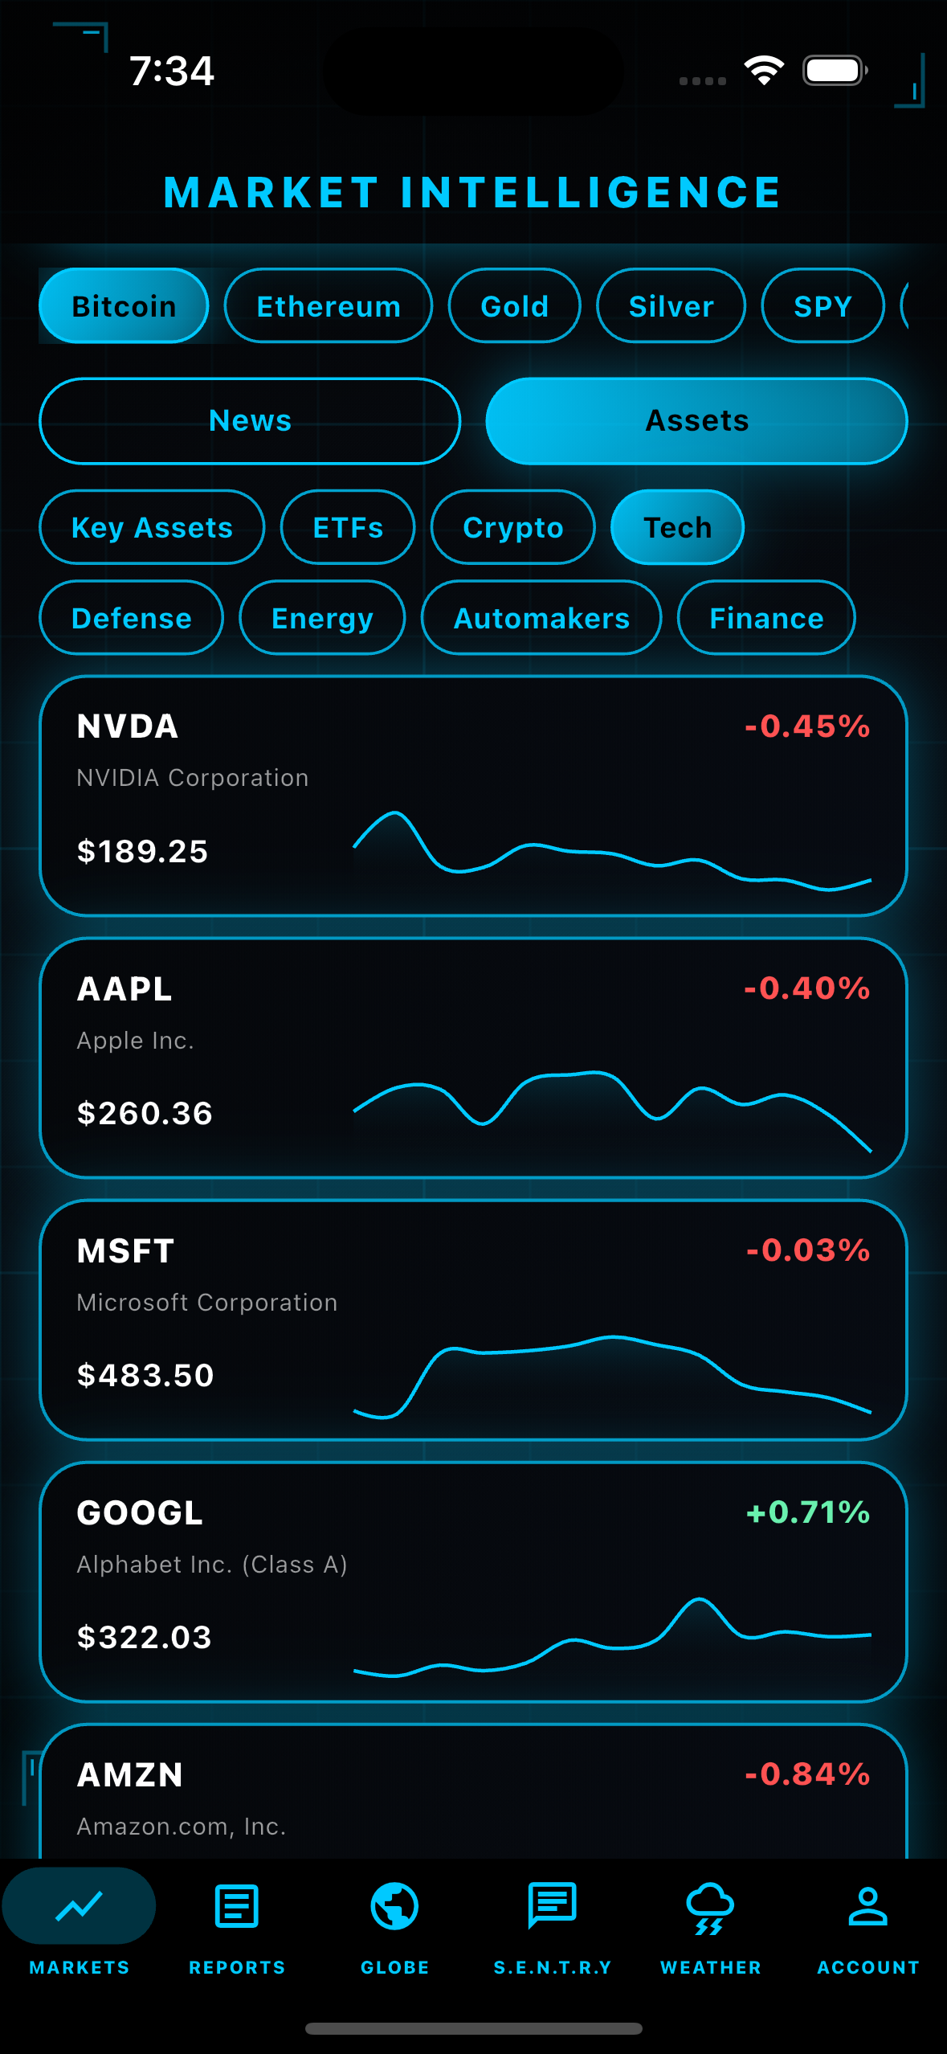Open the S.E.N.T.R.Y chat icon
The height and width of the screenshot is (2054, 947).
point(552,1906)
